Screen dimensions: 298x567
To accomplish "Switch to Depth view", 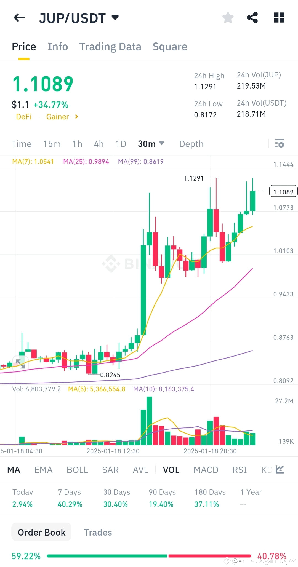I will coord(191,144).
